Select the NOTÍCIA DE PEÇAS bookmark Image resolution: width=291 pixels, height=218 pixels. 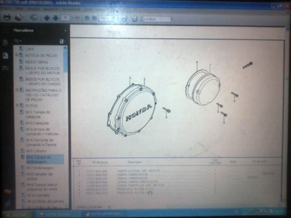(41, 55)
